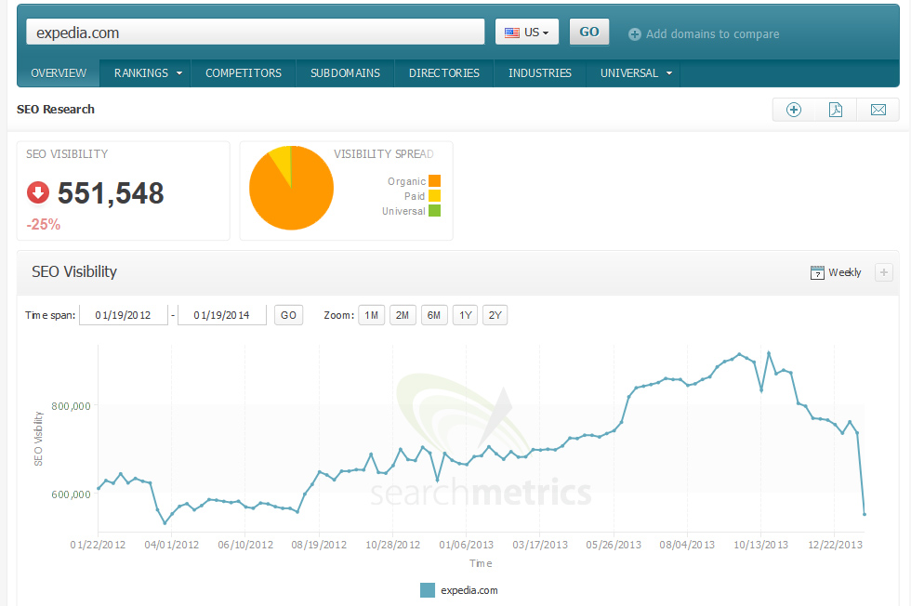The height and width of the screenshot is (606, 911).
Task: Click the email envelope icon
Action: (x=878, y=110)
